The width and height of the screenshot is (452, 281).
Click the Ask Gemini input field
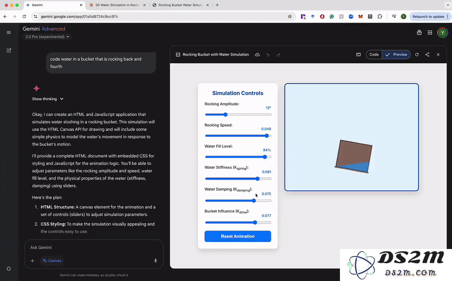pos(94,248)
